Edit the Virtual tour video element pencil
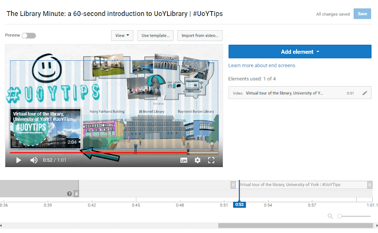378x233 pixels. coord(365,93)
